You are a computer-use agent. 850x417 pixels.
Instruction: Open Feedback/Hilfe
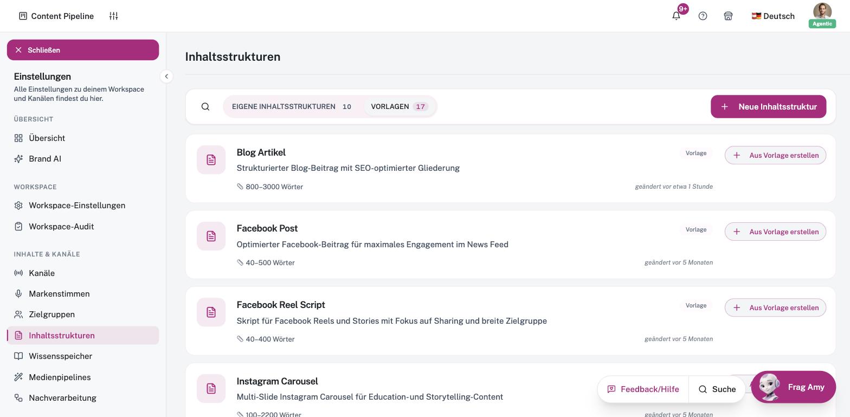pos(643,389)
